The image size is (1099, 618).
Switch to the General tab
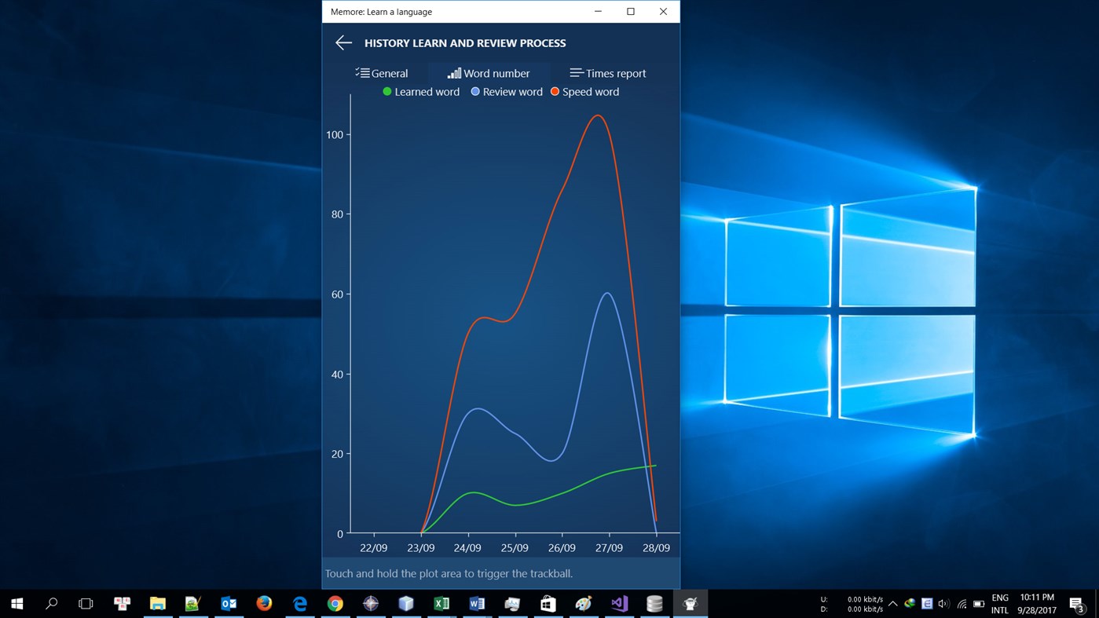pos(388,72)
